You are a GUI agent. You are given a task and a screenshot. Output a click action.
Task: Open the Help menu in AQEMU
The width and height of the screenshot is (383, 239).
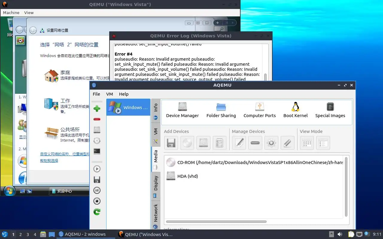point(124,94)
